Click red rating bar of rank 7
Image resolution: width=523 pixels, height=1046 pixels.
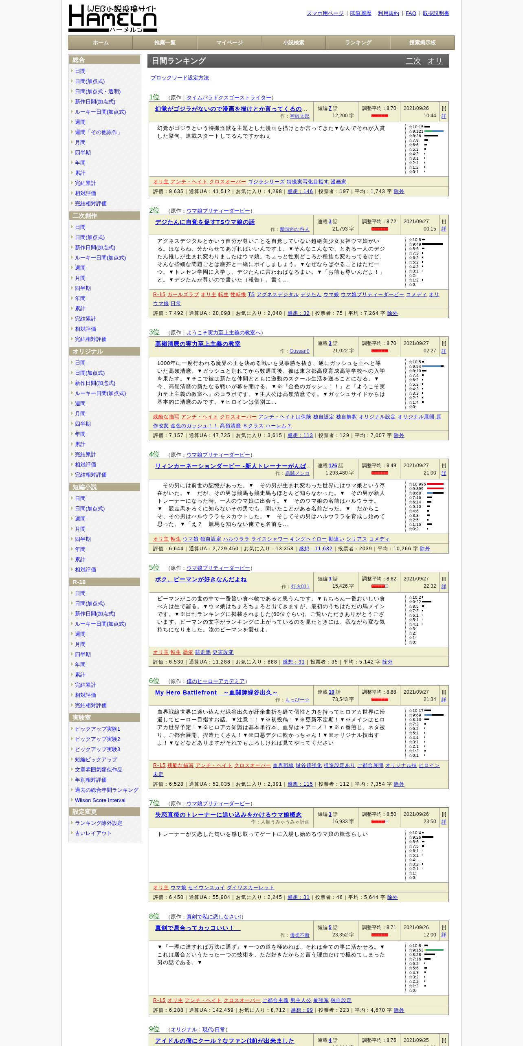(380, 822)
